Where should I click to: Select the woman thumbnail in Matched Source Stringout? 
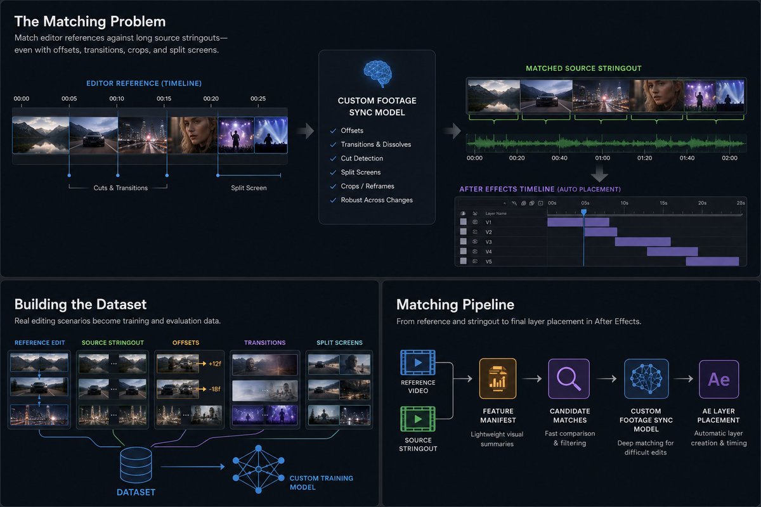click(x=656, y=95)
